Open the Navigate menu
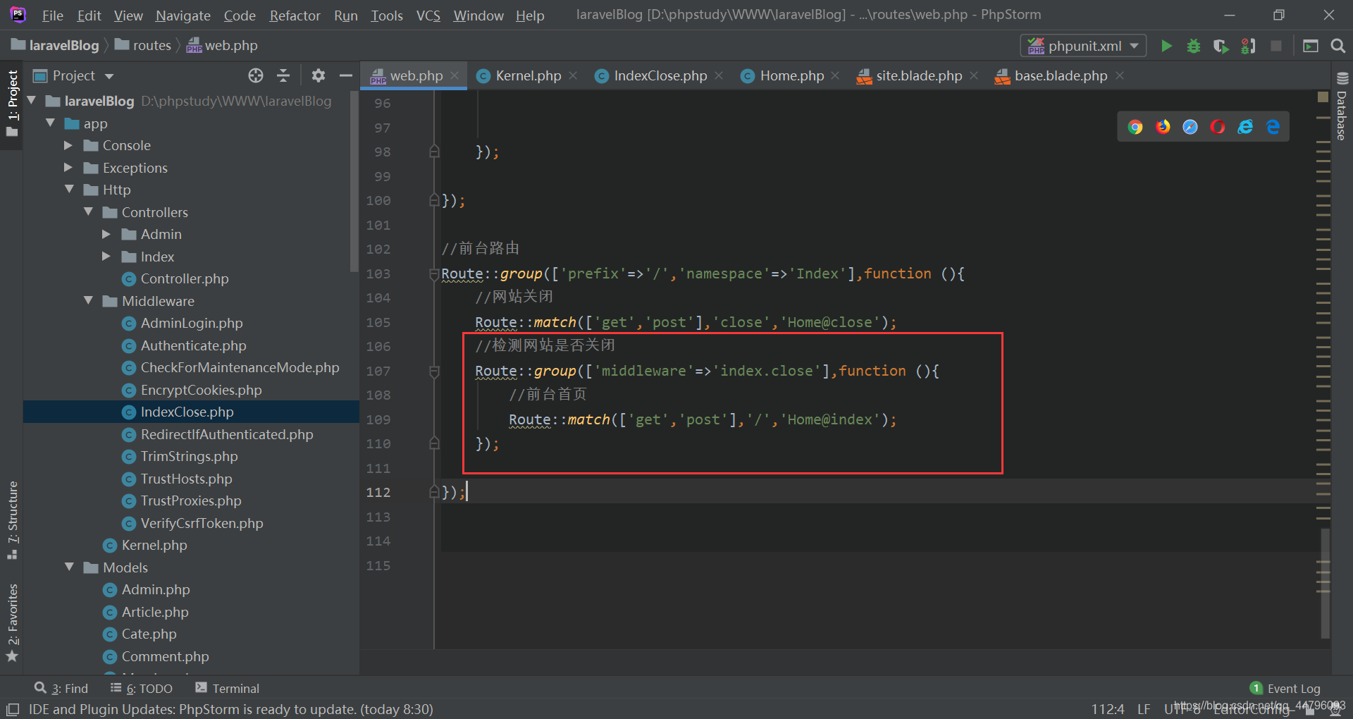 click(x=183, y=15)
